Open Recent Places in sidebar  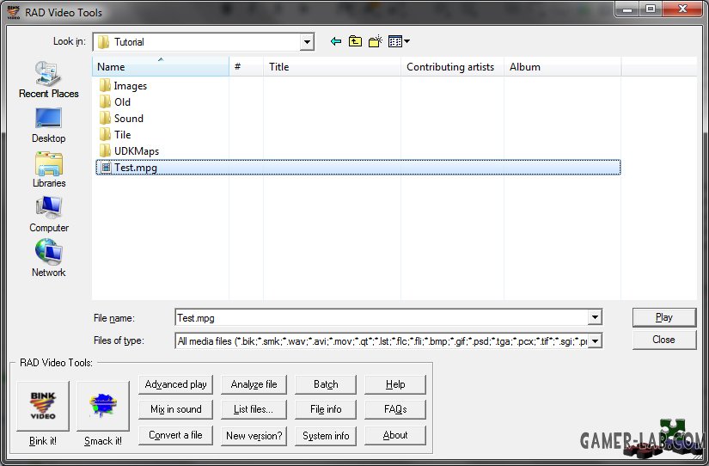(48, 80)
